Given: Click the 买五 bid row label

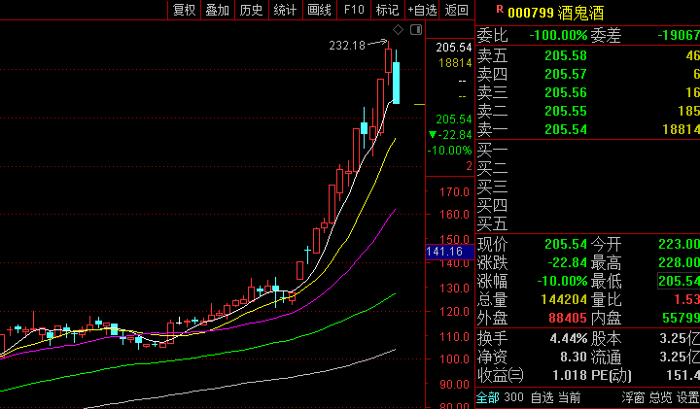Looking at the screenshot, I should [x=492, y=223].
